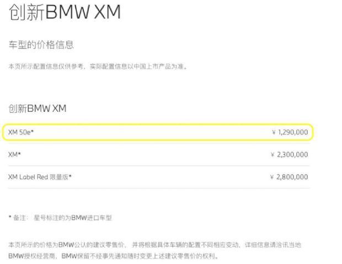
Task: Click the yen symbol beside 2,800,000
Action: [x=272, y=177]
